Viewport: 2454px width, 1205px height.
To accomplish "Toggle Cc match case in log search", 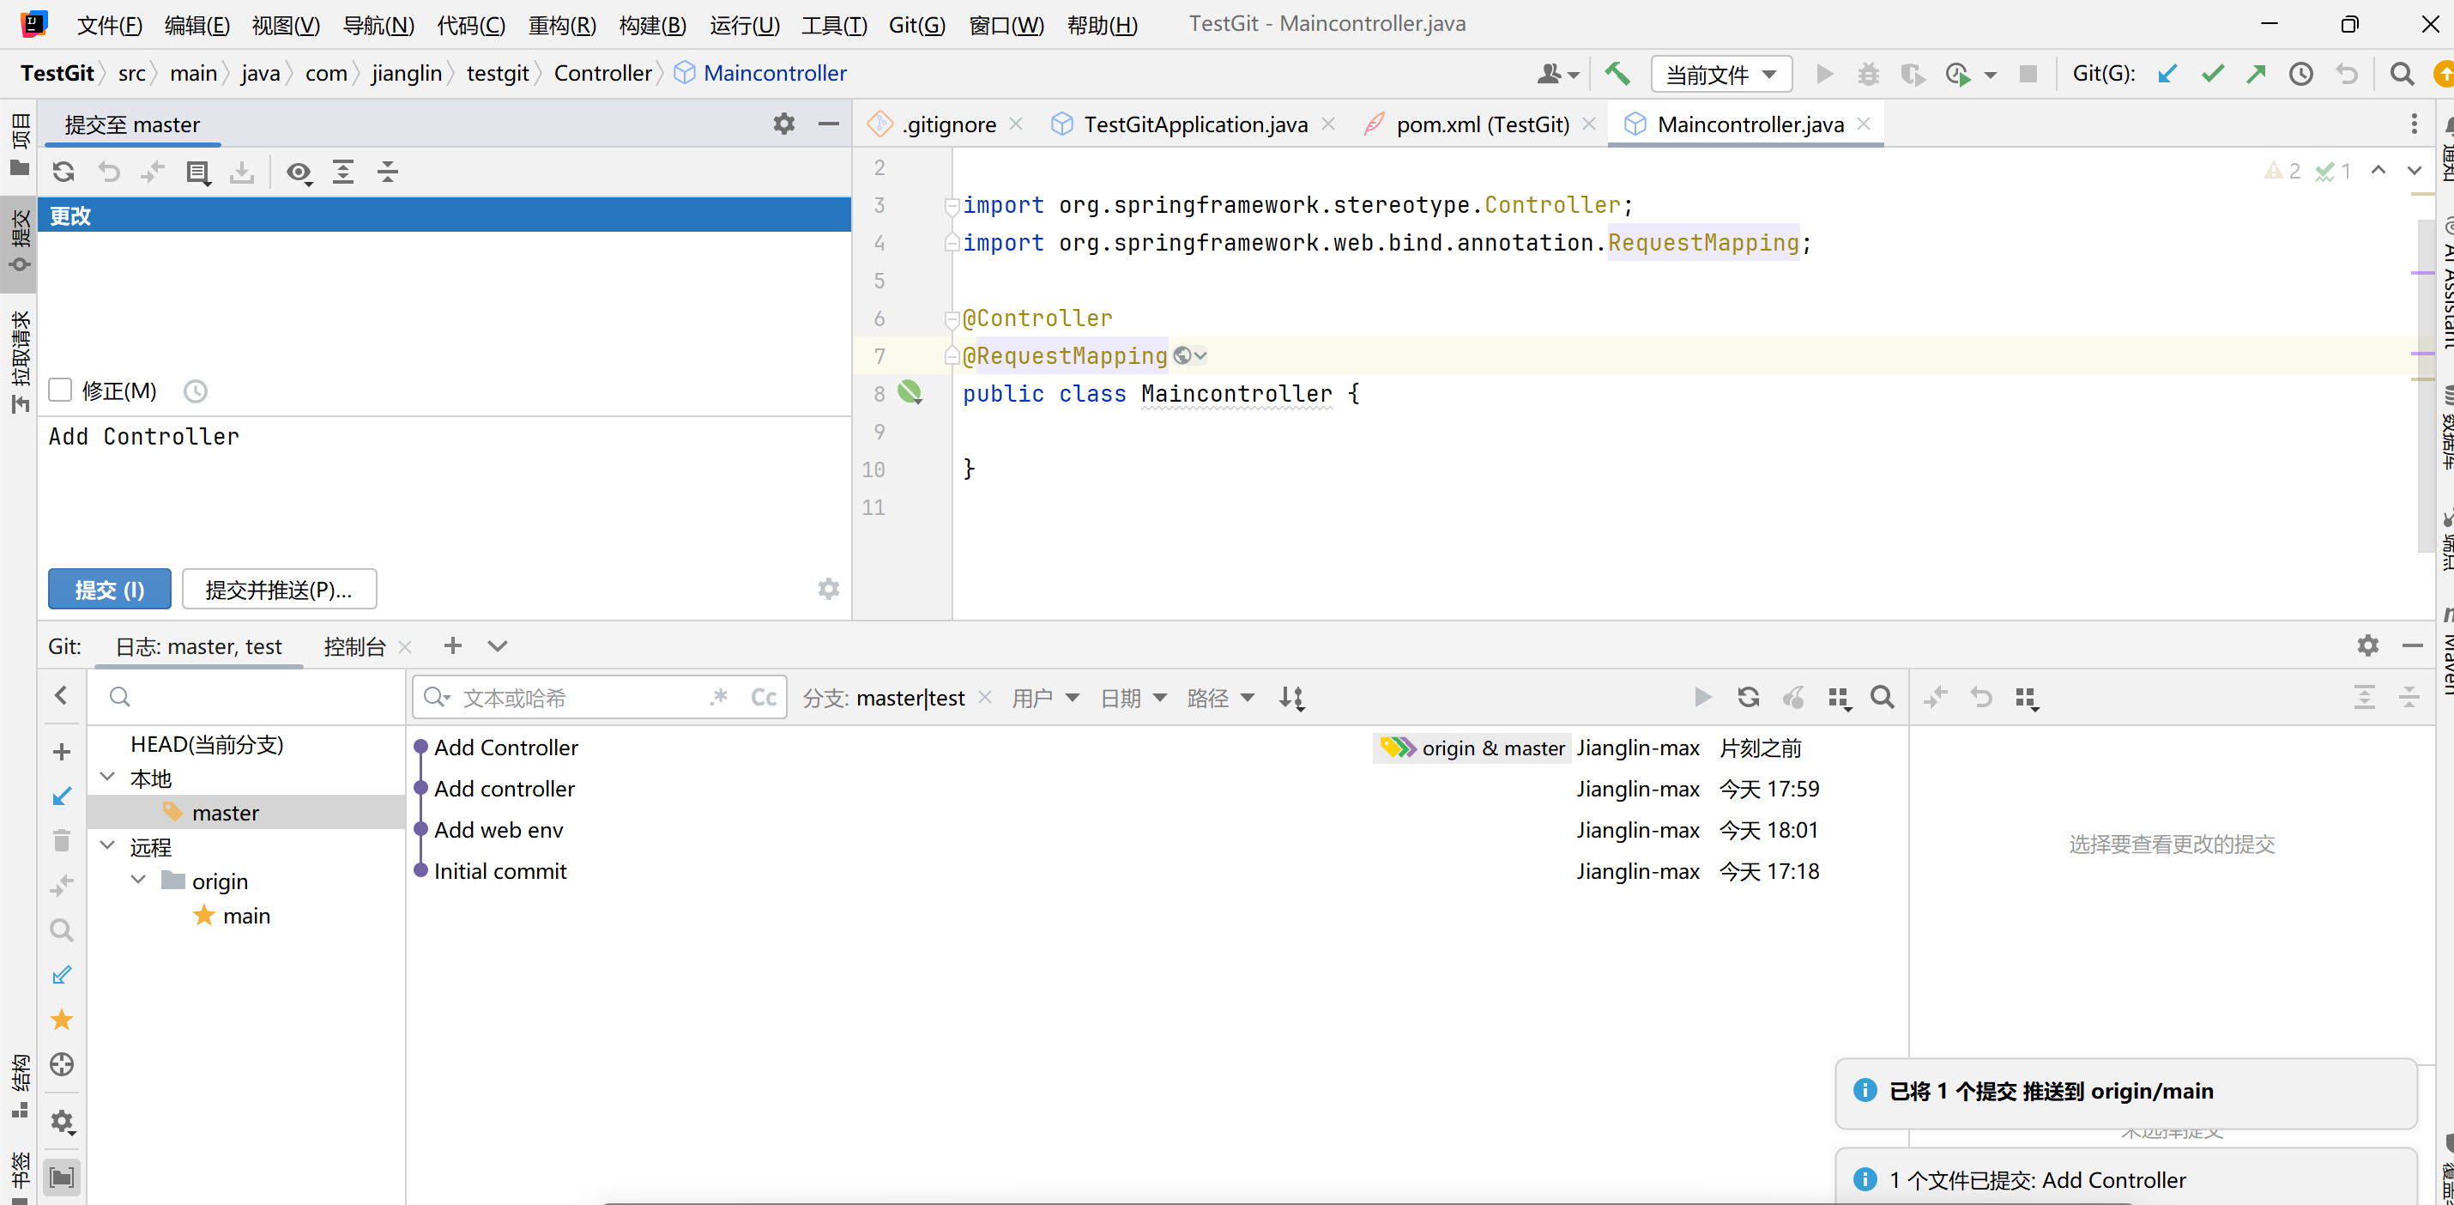I will point(763,697).
